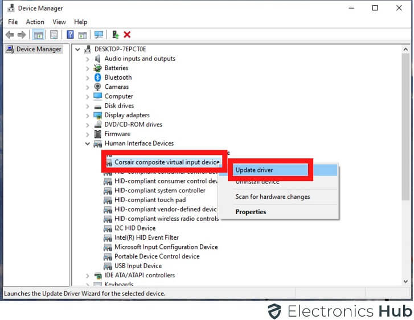
Task: Click the Scan for hardware changes monitor icon
Action: (x=99, y=35)
